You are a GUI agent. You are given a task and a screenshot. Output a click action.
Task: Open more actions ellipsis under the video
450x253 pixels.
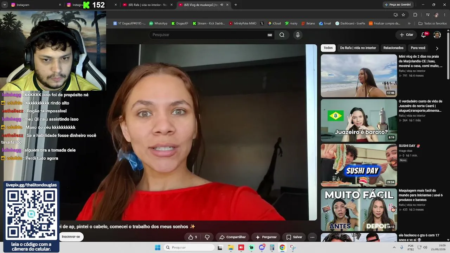click(312, 237)
